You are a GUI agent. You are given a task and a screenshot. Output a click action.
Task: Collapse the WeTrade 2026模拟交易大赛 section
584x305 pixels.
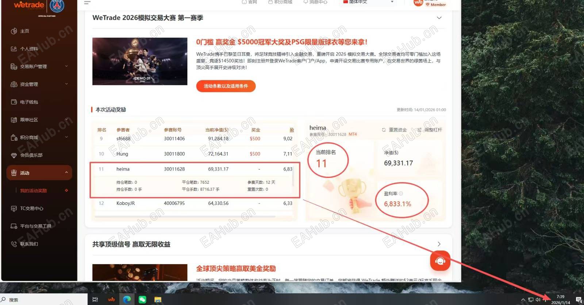point(439,18)
